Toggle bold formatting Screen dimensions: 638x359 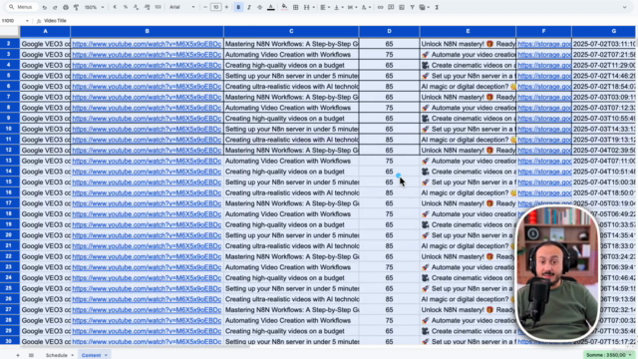point(238,7)
